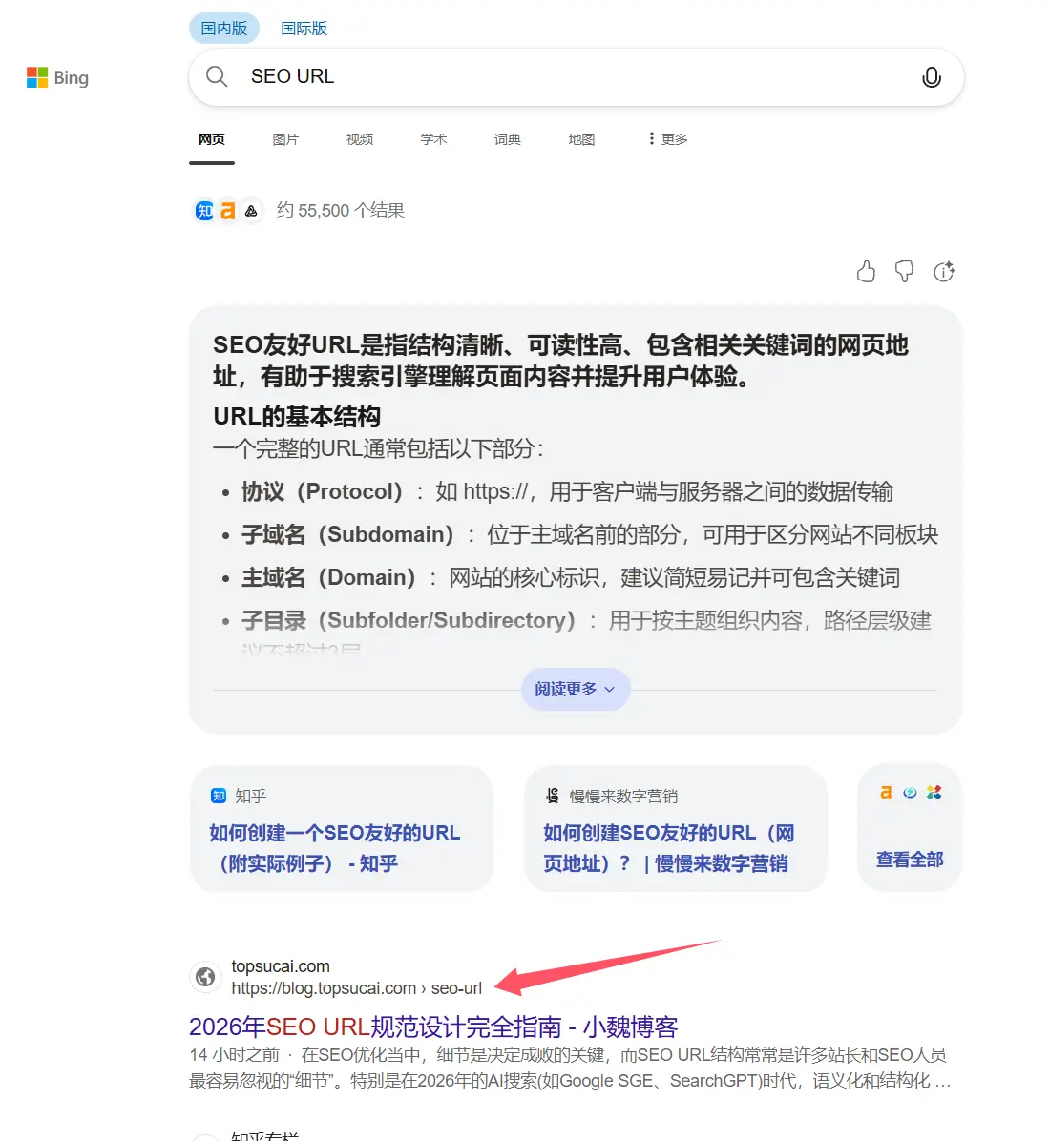
Task: Click the thumbs down feedback icon
Action: pos(904,272)
